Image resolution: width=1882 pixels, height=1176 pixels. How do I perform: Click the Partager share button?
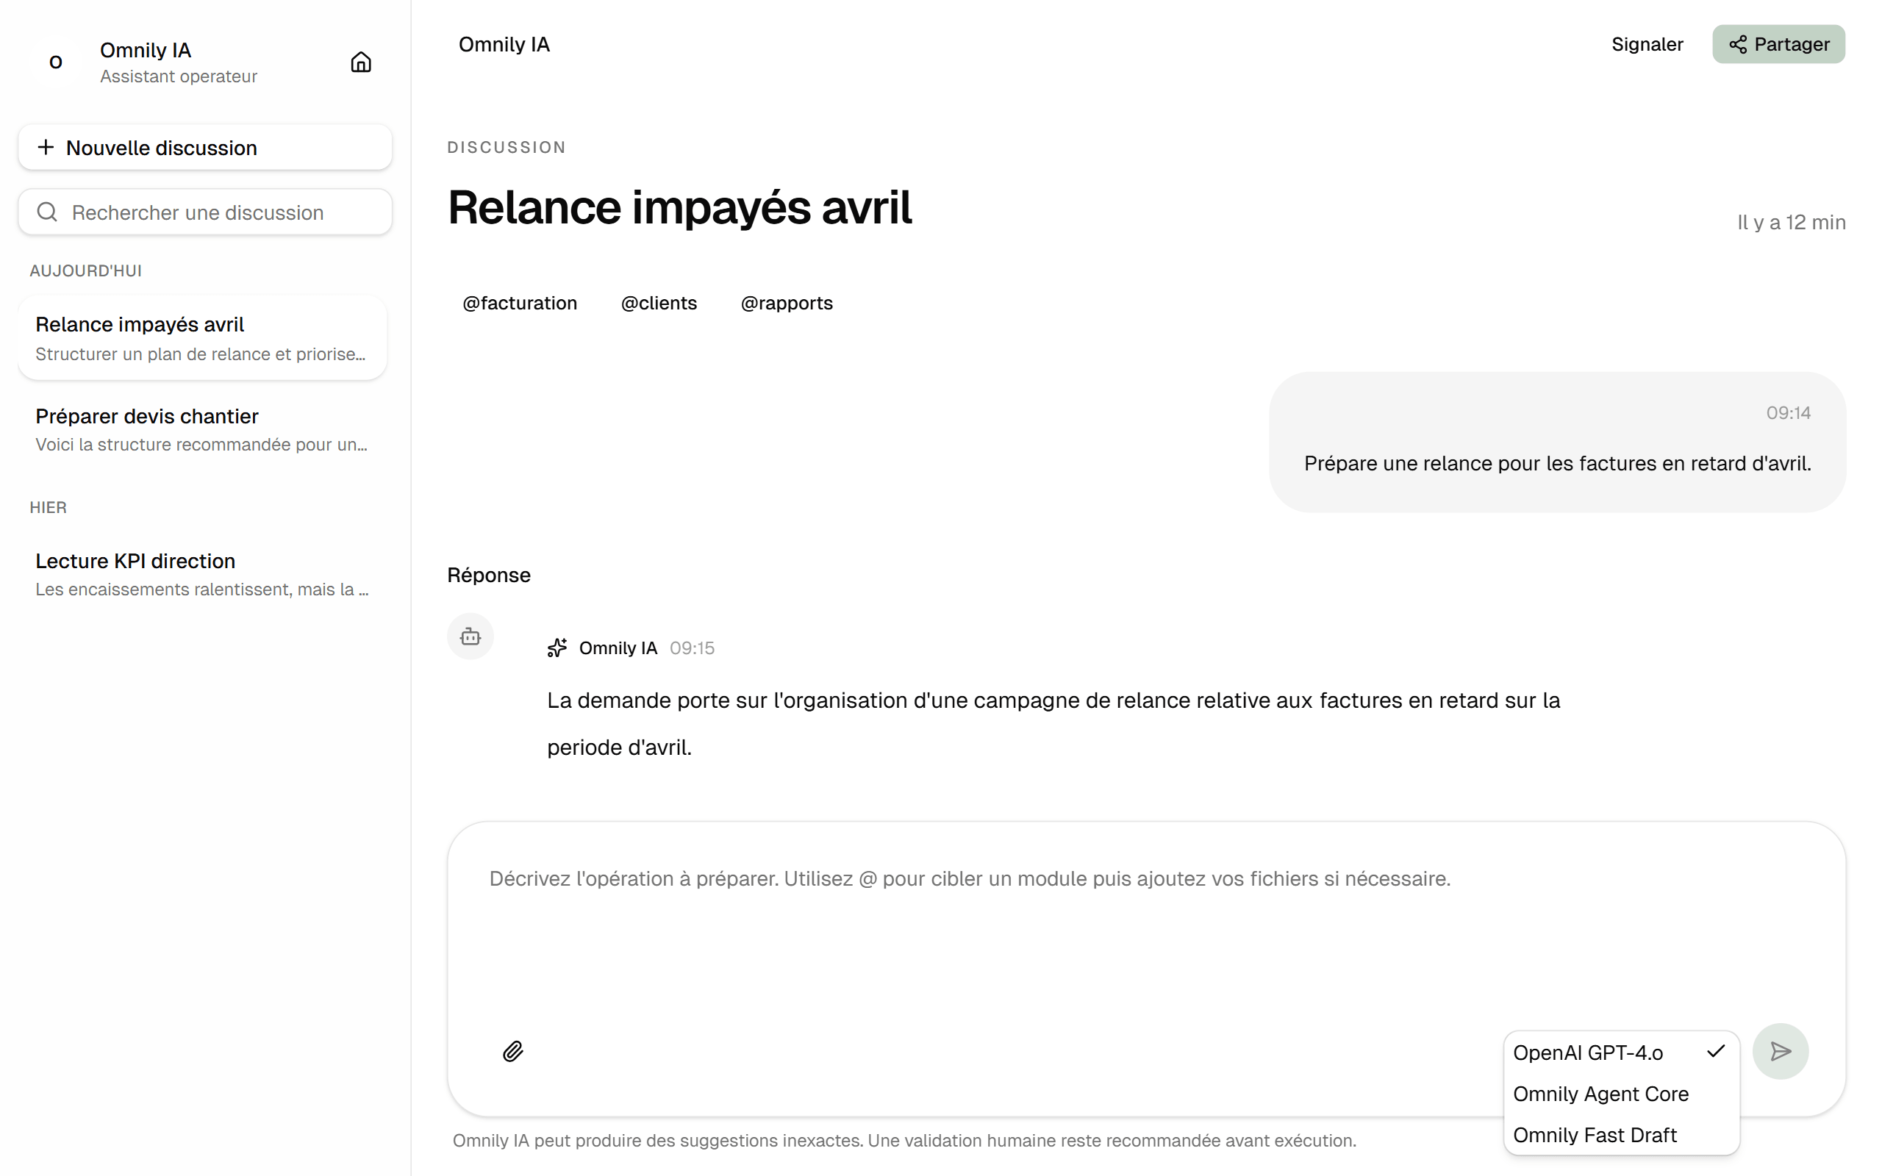[1778, 44]
